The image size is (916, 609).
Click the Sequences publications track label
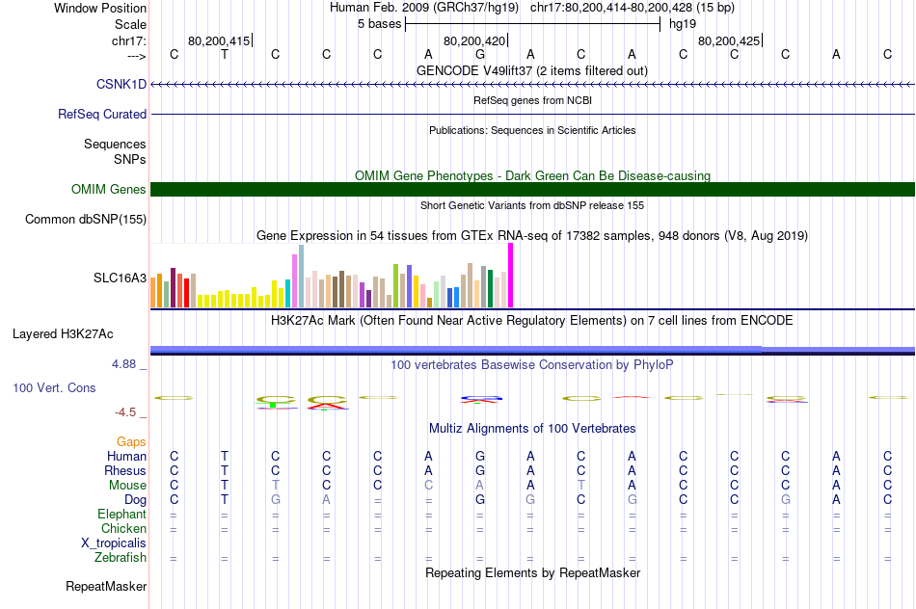(115, 144)
